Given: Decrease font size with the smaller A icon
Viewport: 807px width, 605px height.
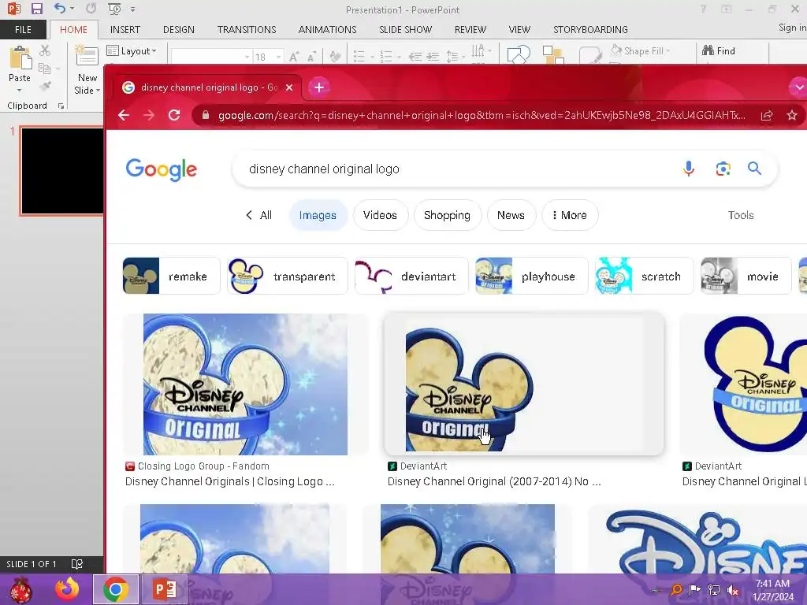Looking at the screenshot, I should coord(311,57).
